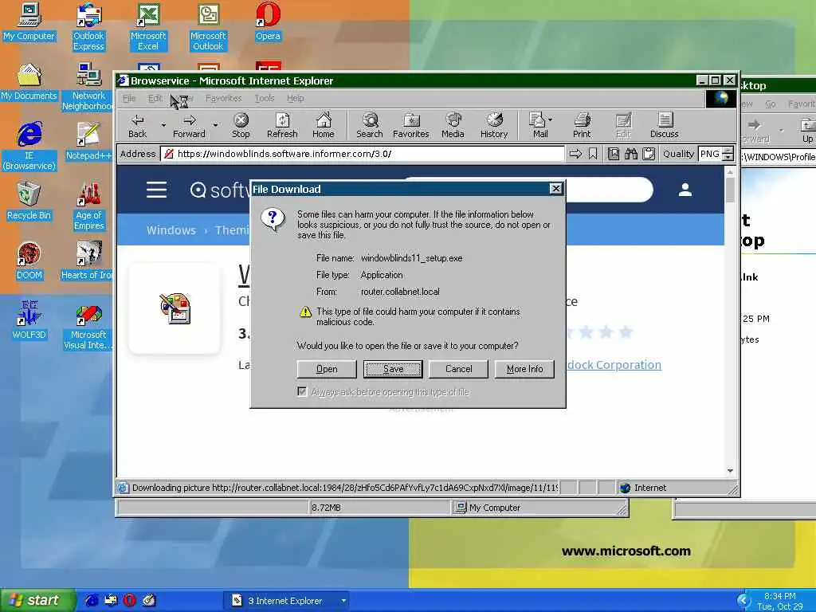Open the Search pane
Viewport: 816px width, 612px height.
pyautogui.click(x=370, y=125)
